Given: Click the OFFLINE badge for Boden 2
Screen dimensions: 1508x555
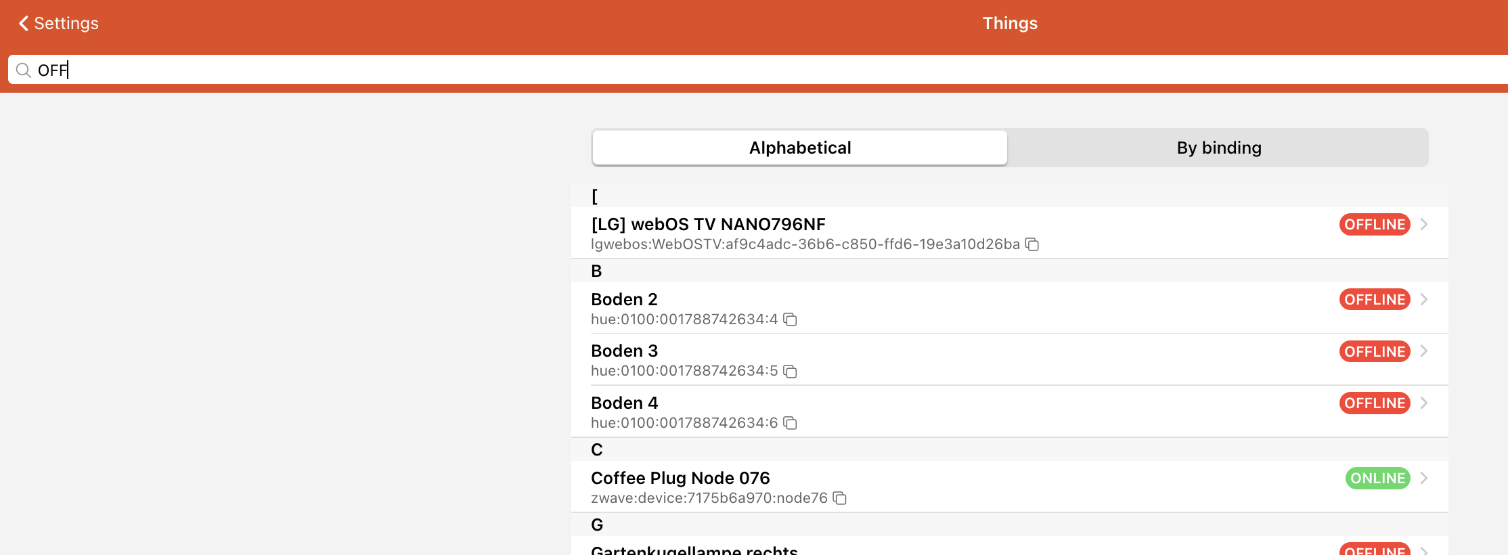Looking at the screenshot, I should (x=1374, y=299).
